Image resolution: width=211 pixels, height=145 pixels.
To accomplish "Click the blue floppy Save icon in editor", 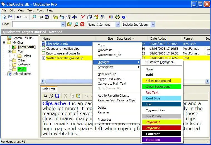I will click(x=57, y=96).
